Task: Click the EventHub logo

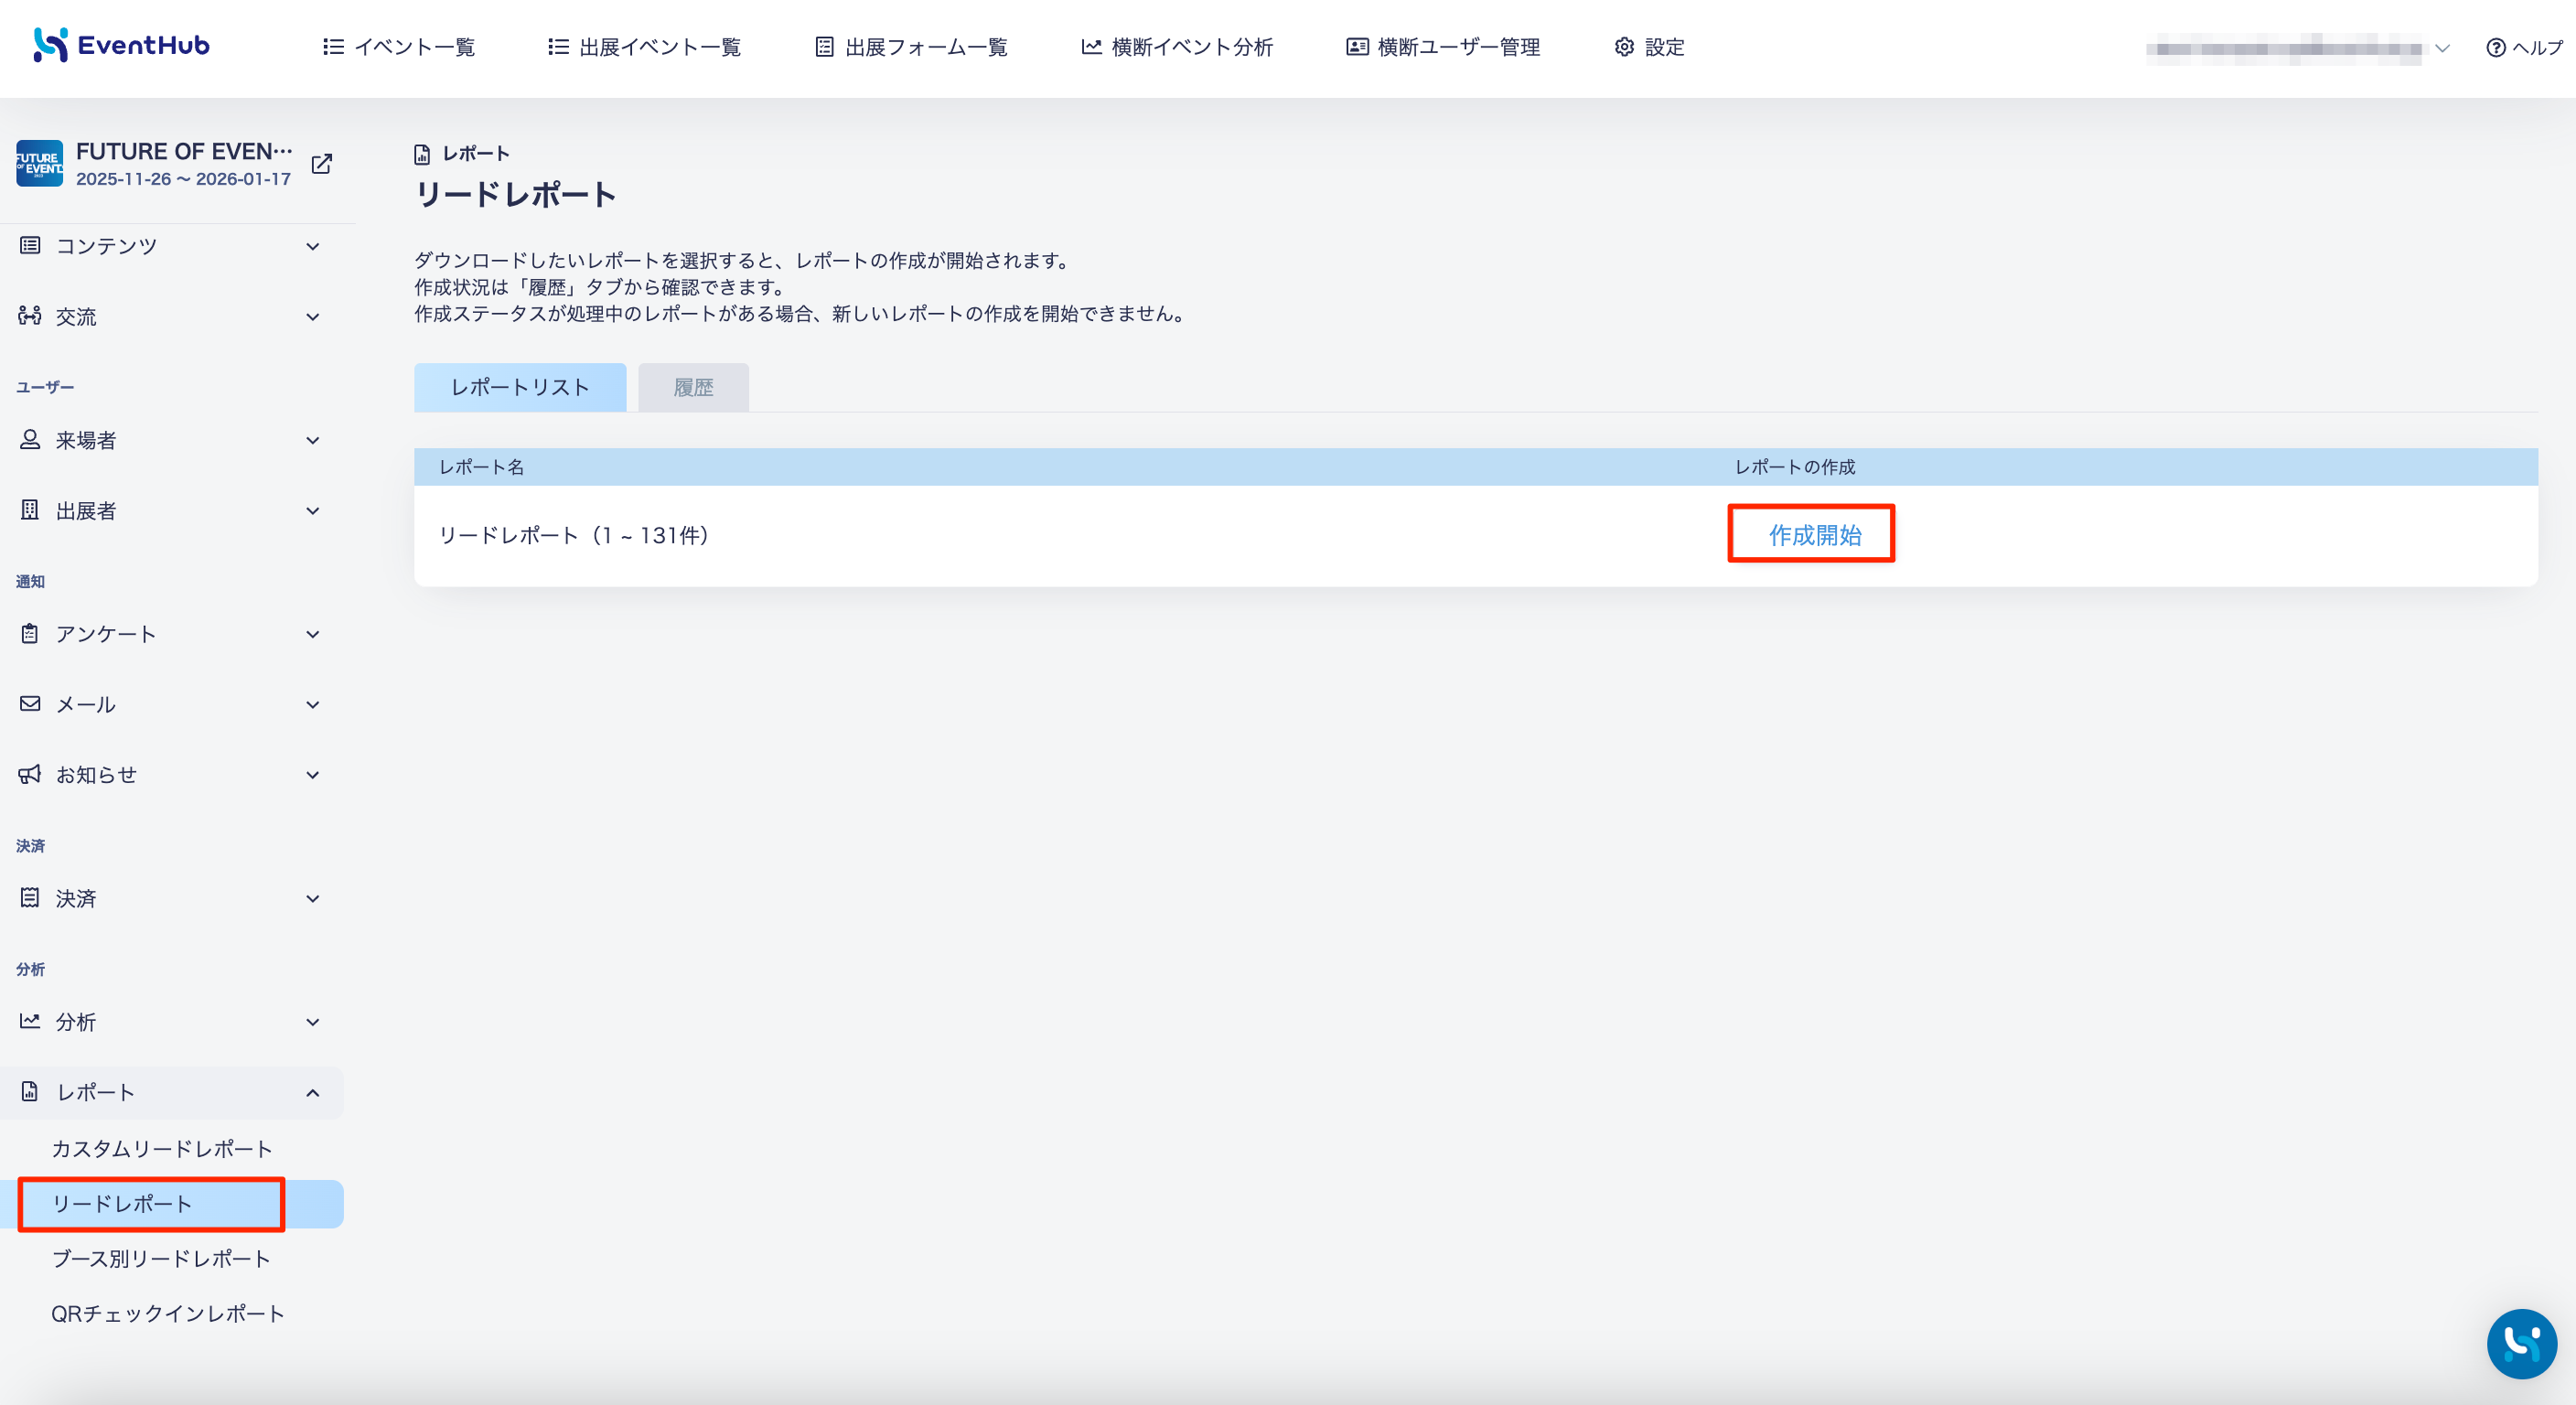Action: point(121,45)
